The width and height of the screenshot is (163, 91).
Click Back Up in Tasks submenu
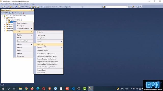click(x=48, y=44)
